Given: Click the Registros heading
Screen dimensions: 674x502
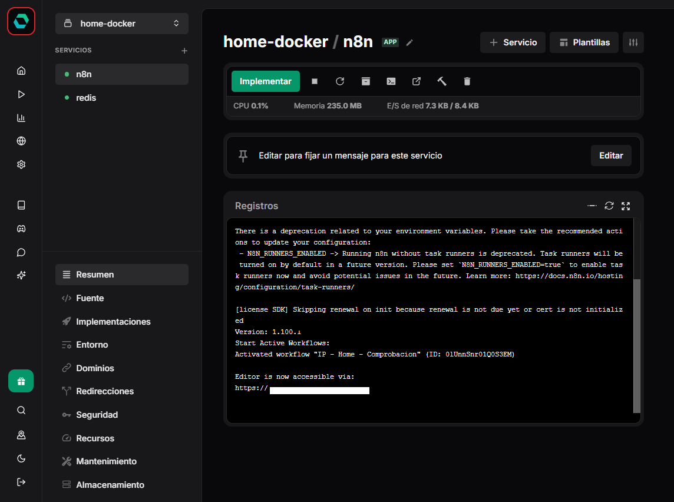Looking at the screenshot, I should coord(257,206).
